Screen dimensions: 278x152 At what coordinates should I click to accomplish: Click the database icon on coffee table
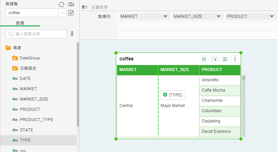point(204,59)
